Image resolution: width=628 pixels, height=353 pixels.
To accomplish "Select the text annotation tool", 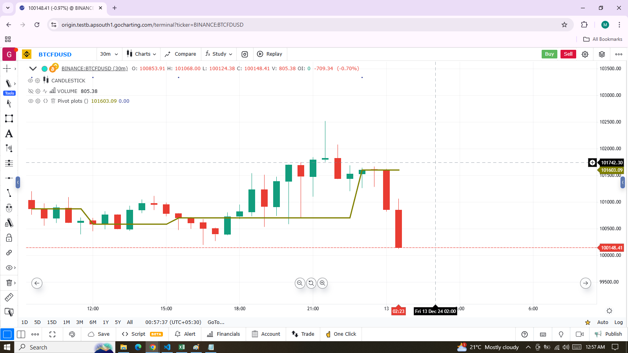I will [x=9, y=134].
